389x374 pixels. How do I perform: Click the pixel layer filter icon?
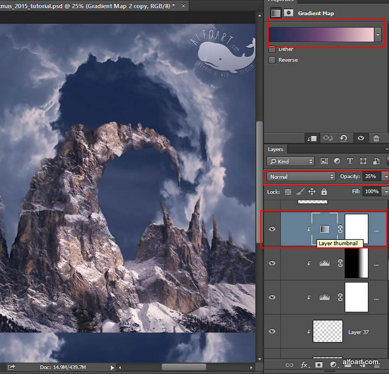[x=324, y=162]
